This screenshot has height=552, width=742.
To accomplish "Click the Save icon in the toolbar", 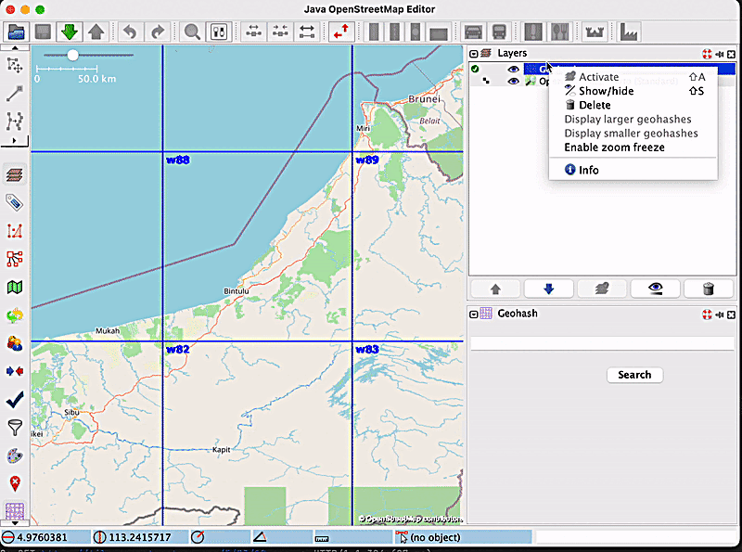I will (x=43, y=32).
